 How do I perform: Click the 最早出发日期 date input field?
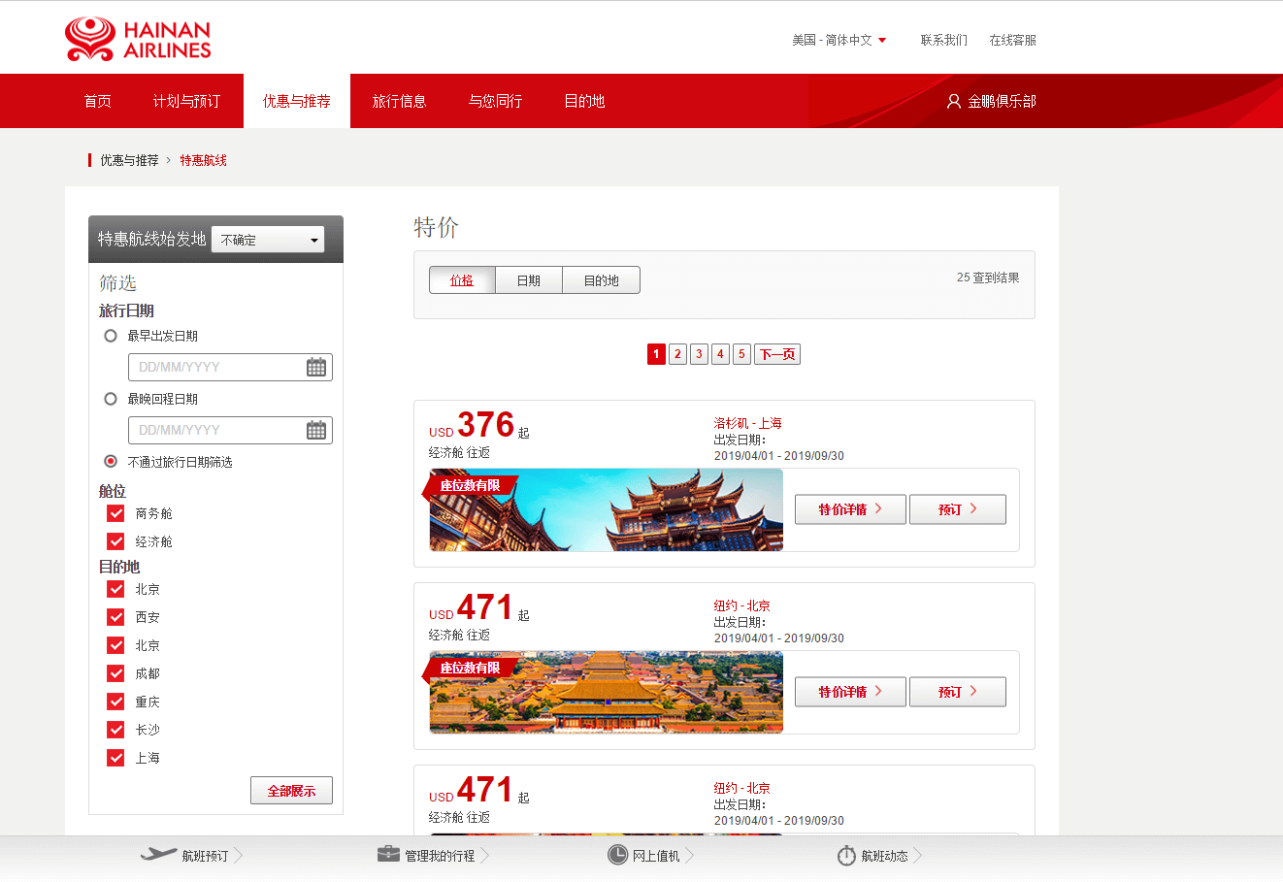click(x=230, y=367)
